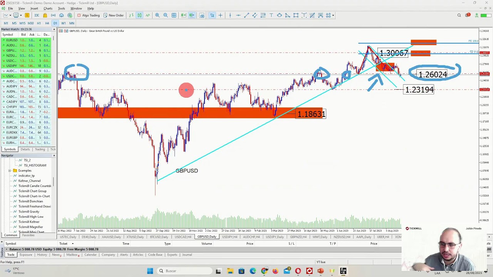Select the text label tool
Screen dimensions: 493x277
click(304, 15)
